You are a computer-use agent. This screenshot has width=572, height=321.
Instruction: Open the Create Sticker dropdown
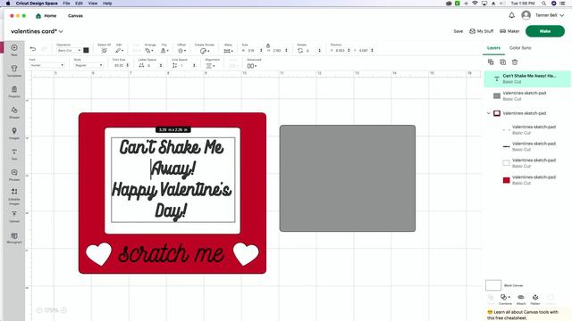tap(205, 51)
